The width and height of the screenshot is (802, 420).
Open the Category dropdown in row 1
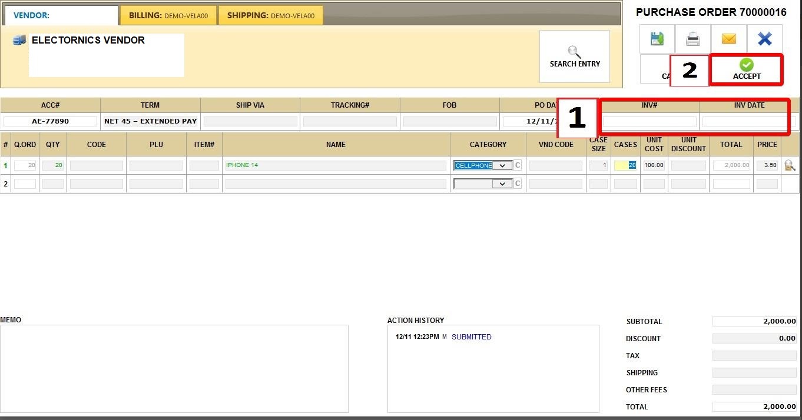[502, 166]
